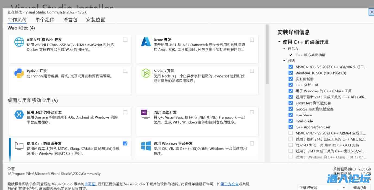Image resolution: width=374 pixels, height=190 pixels.
Task: Click the Universal Windows Platform logo icon
Action: click(146, 146)
